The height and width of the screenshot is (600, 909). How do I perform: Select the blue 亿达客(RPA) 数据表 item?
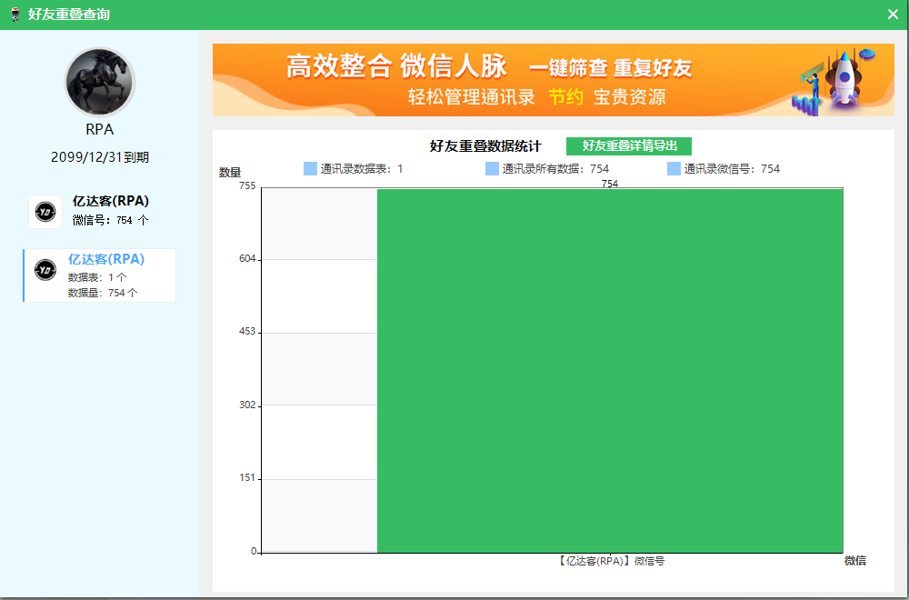point(100,275)
